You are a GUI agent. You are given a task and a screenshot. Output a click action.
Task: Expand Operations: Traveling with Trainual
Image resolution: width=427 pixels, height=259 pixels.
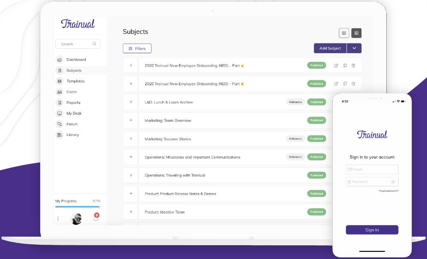tap(131, 175)
